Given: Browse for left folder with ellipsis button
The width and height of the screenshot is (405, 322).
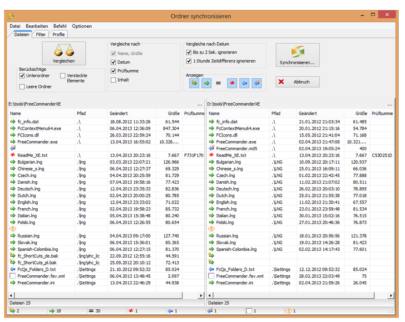Looking at the screenshot, I should [200, 104].
